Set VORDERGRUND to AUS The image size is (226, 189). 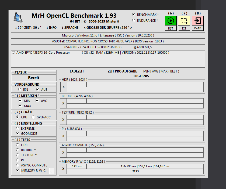pos(38,89)
